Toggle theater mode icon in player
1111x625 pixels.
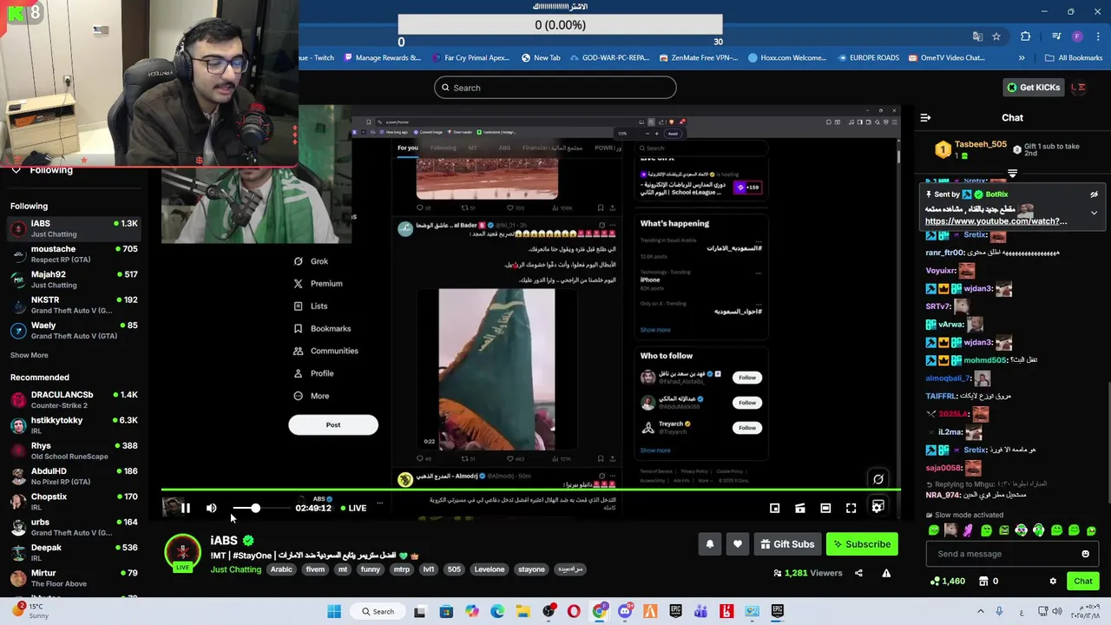coord(825,509)
